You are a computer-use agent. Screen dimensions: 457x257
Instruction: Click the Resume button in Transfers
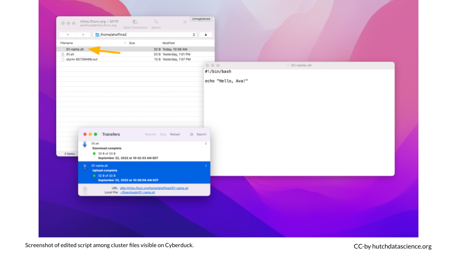pyautogui.click(x=150, y=134)
